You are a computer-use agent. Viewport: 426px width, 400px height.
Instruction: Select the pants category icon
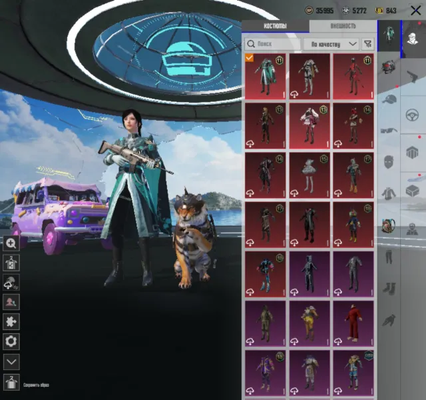pos(389,257)
